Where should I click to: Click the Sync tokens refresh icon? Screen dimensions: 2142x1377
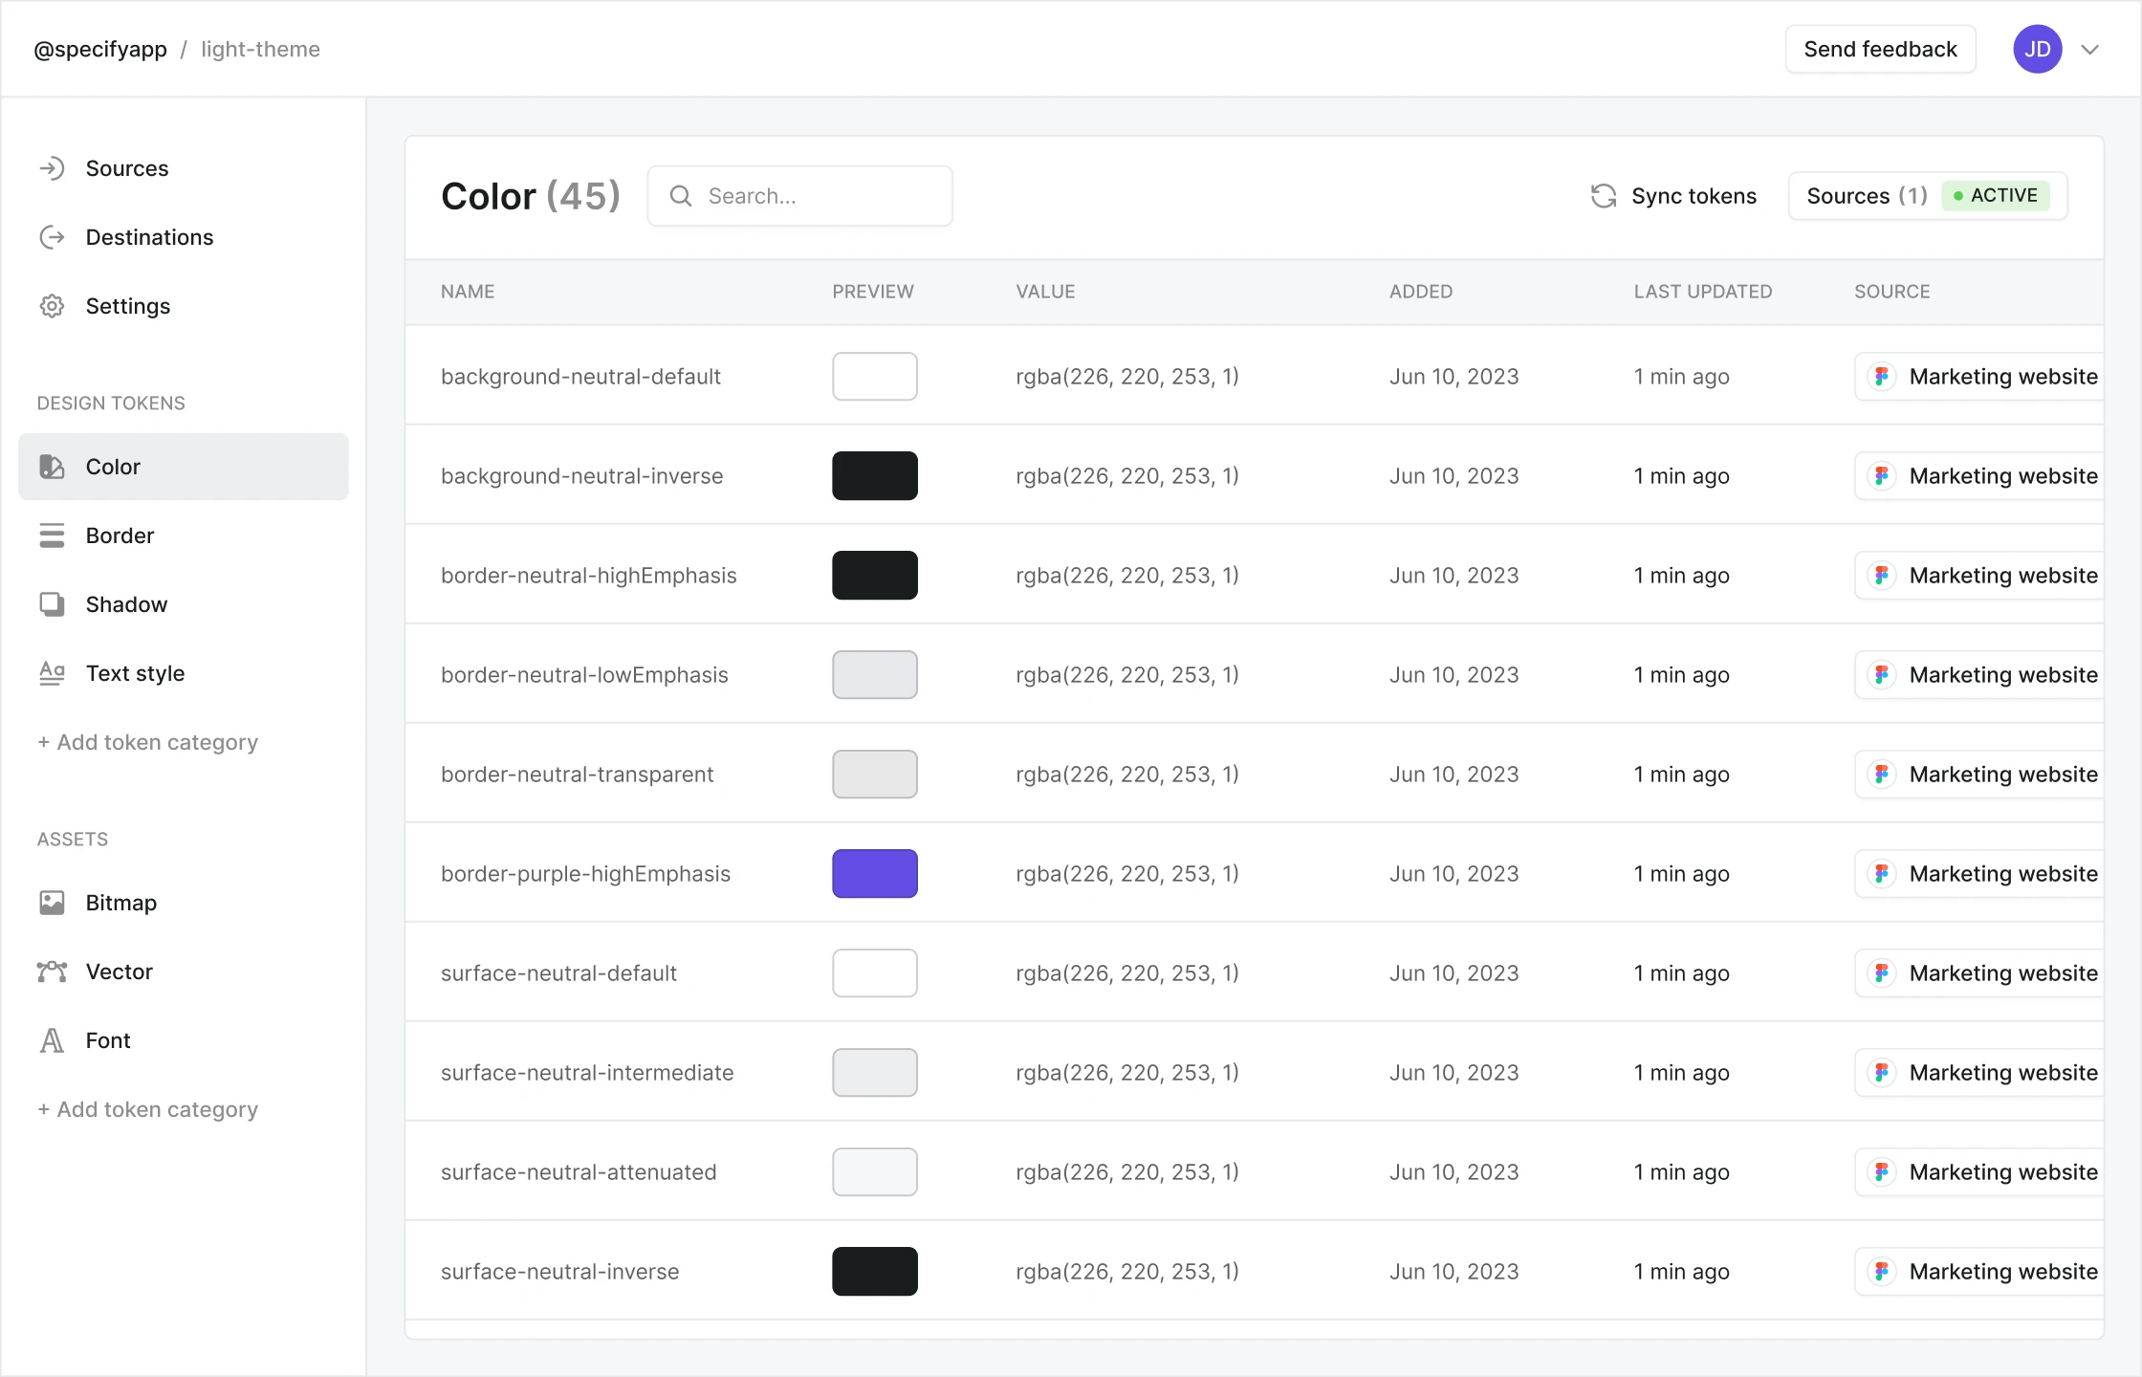[x=1604, y=196]
